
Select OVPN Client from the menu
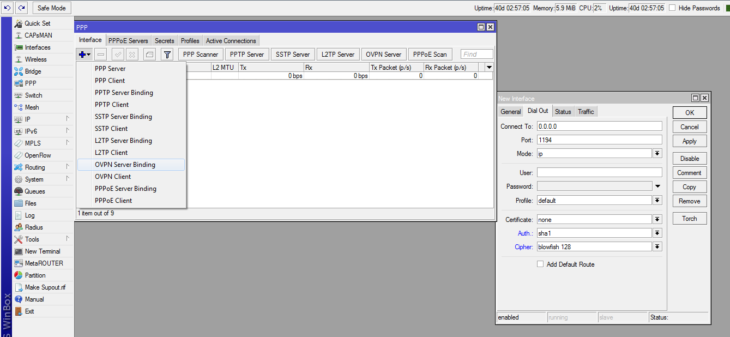tap(131, 177)
